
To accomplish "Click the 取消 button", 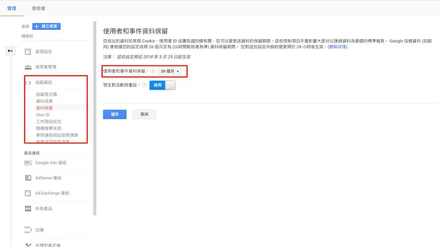I will point(144,114).
